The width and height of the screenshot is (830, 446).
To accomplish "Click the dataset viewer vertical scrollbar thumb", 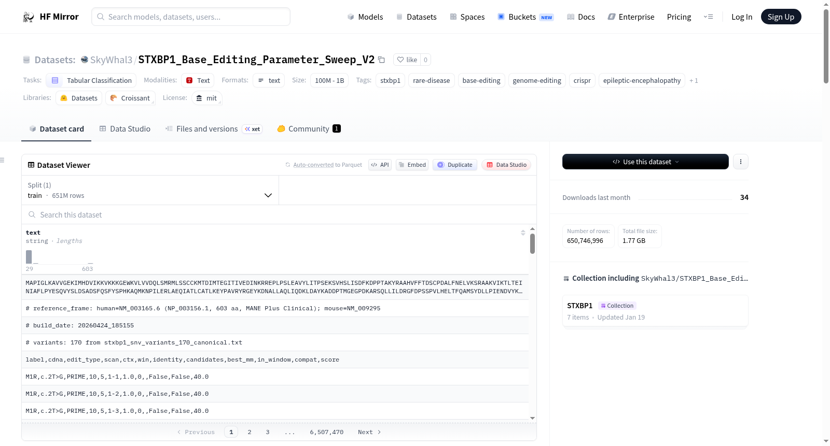I will tap(532, 243).
